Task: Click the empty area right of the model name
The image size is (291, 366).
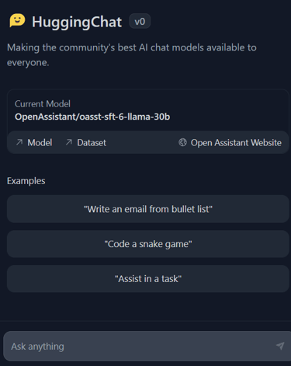Action: 227,117
